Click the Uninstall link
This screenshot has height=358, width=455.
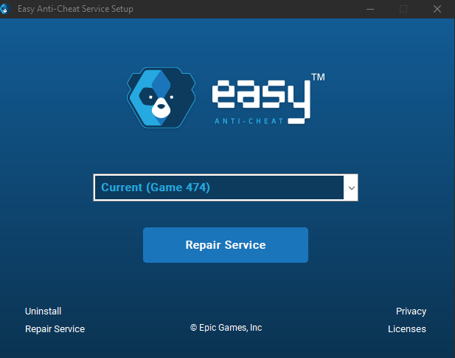tap(43, 311)
